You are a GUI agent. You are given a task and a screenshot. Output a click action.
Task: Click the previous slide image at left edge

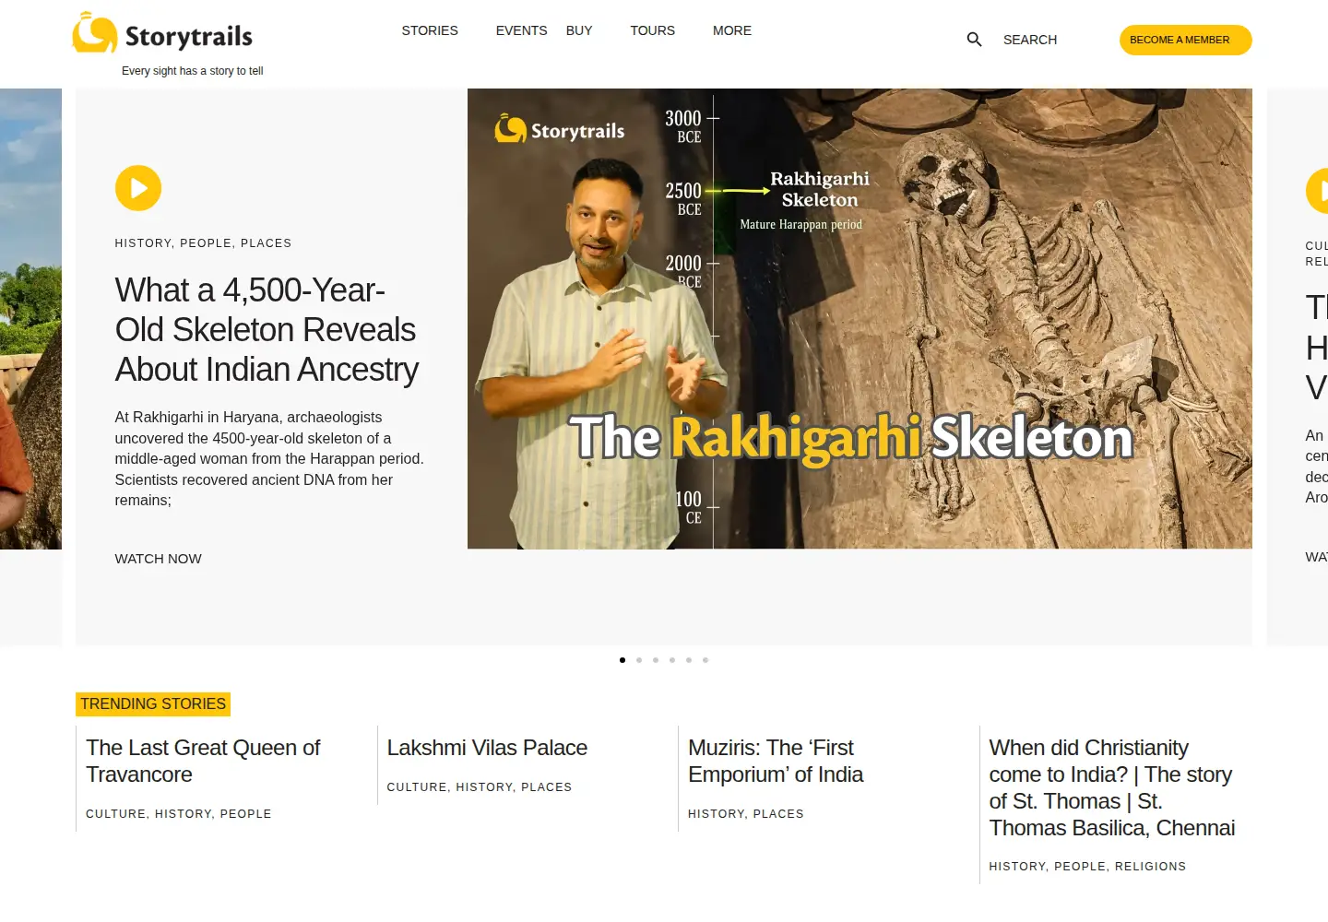(30, 319)
